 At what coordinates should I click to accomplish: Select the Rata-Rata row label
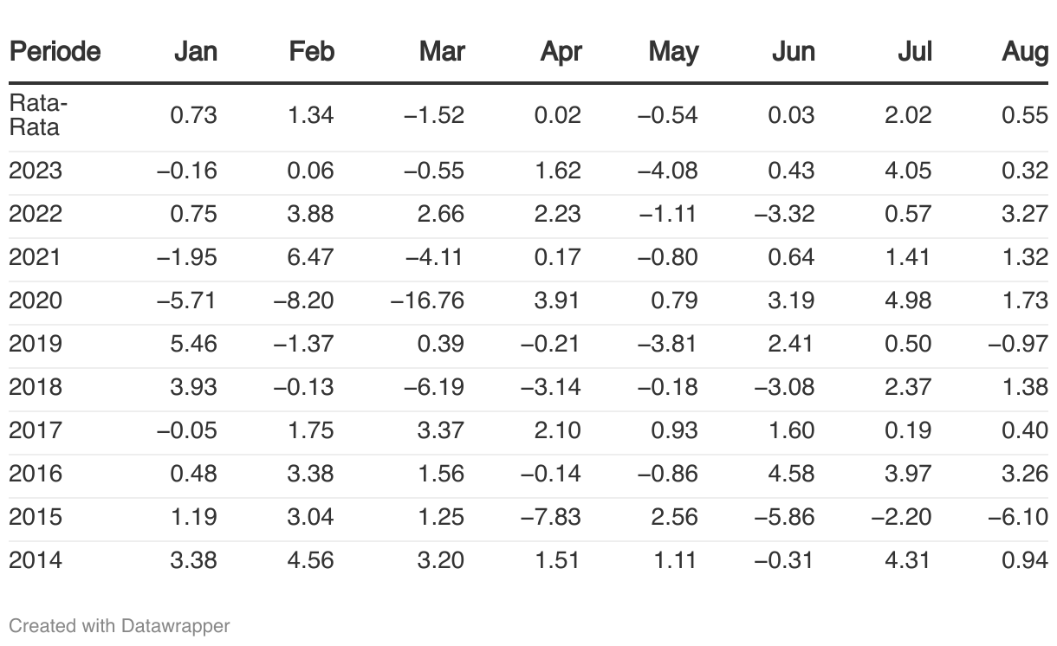[37, 115]
